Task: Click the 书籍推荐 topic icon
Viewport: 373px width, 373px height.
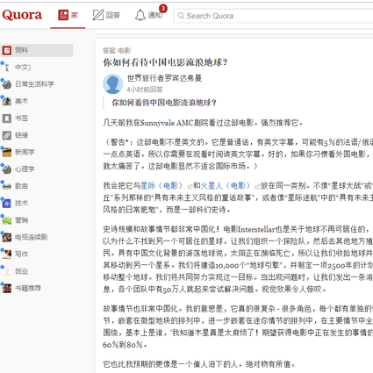Action: pos(7,288)
